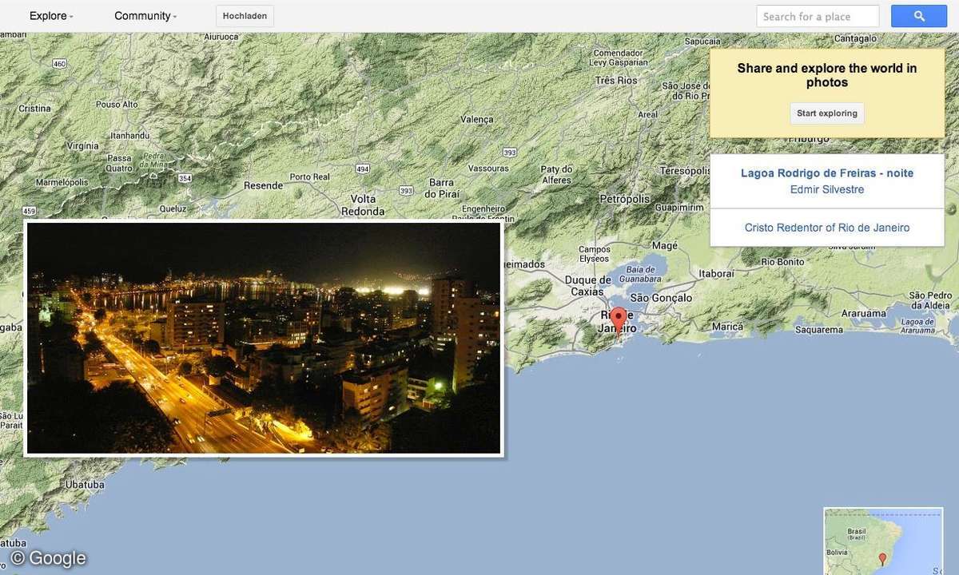Click the Valença map label

[x=478, y=119]
